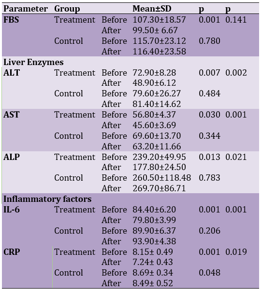Select the Mean±SD column header
This screenshot has width=262, height=291.
click(152, 9)
